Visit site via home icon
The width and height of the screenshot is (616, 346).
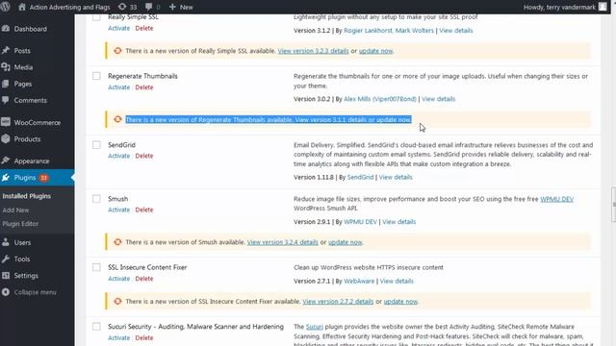(22, 7)
